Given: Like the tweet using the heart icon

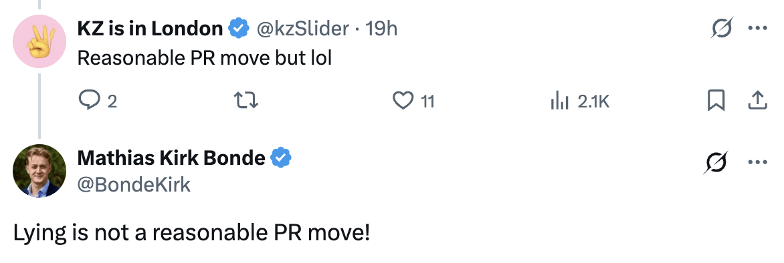Looking at the screenshot, I should (402, 101).
